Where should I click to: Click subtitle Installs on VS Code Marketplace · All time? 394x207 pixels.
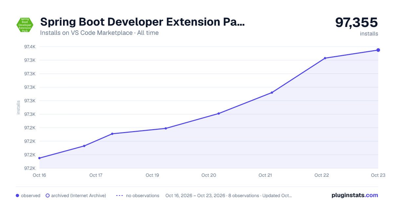99,33
